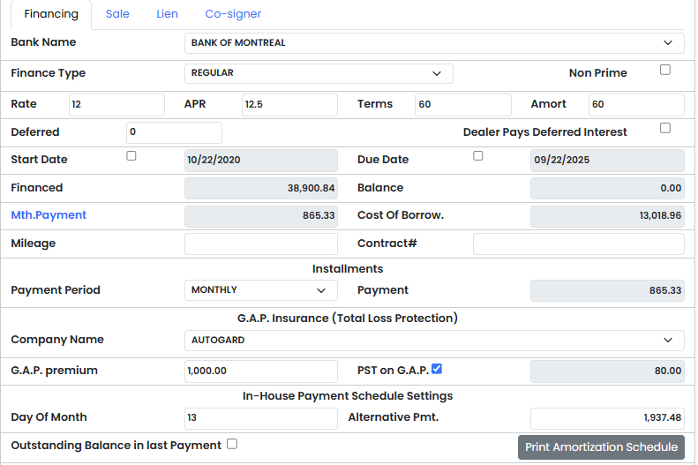
Task: Click the PST on G.A.P. amount field
Action: (x=607, y=371)
